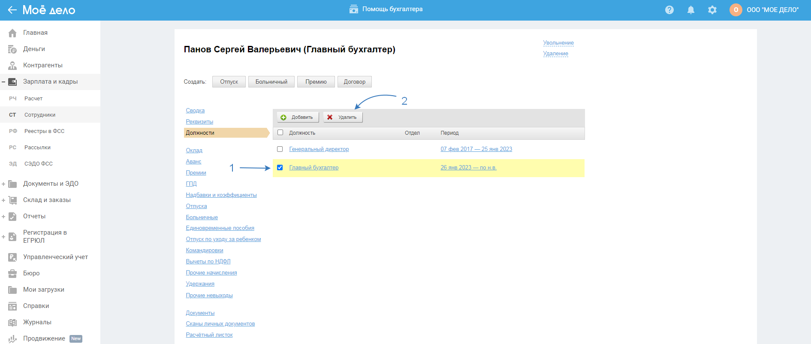Click the Продвижение chart icon

12,339
